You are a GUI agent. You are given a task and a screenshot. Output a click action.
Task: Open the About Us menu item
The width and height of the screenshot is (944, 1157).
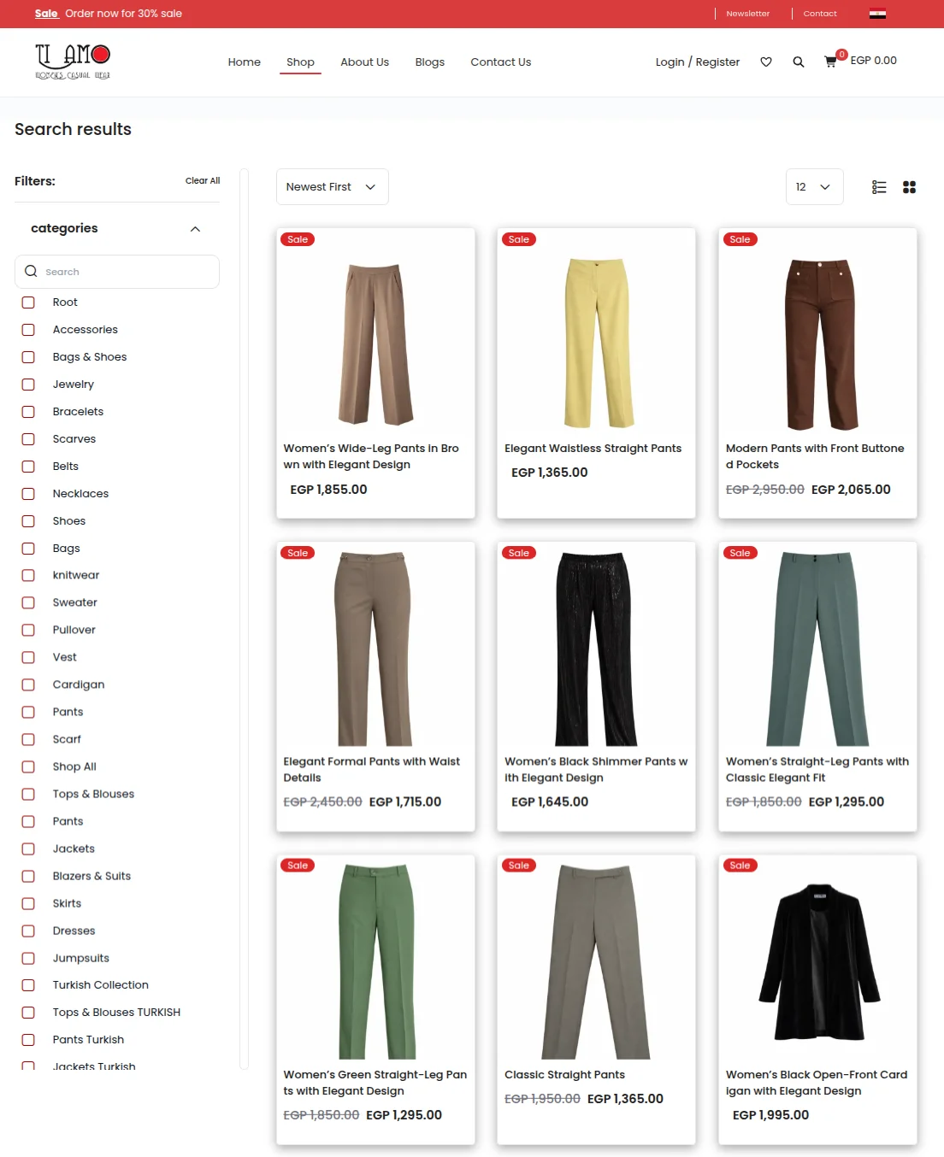coord(364,62)
